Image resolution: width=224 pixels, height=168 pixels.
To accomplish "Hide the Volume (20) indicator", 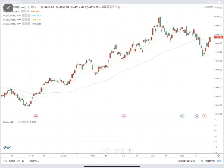I will (19, 122).
